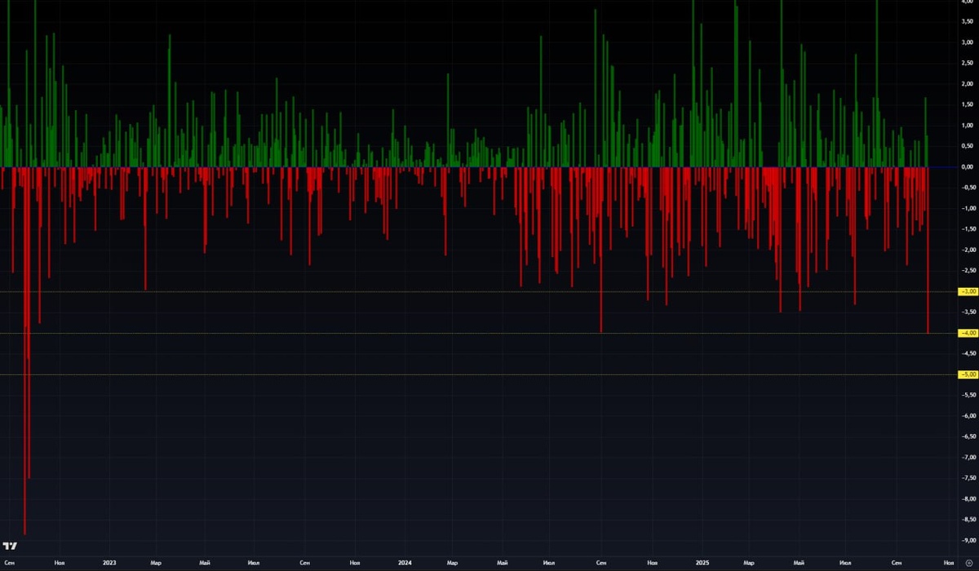
Task: Select the yellow -3,00 price label
Action: (968, 291)
